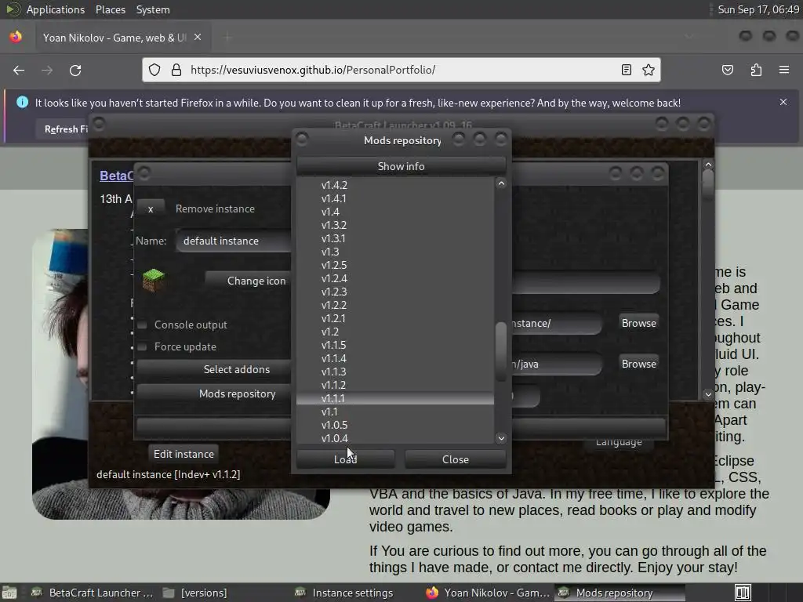Click the grass block instance icon
The width and height of the screenshot is (803, 602).
[153, 280]
